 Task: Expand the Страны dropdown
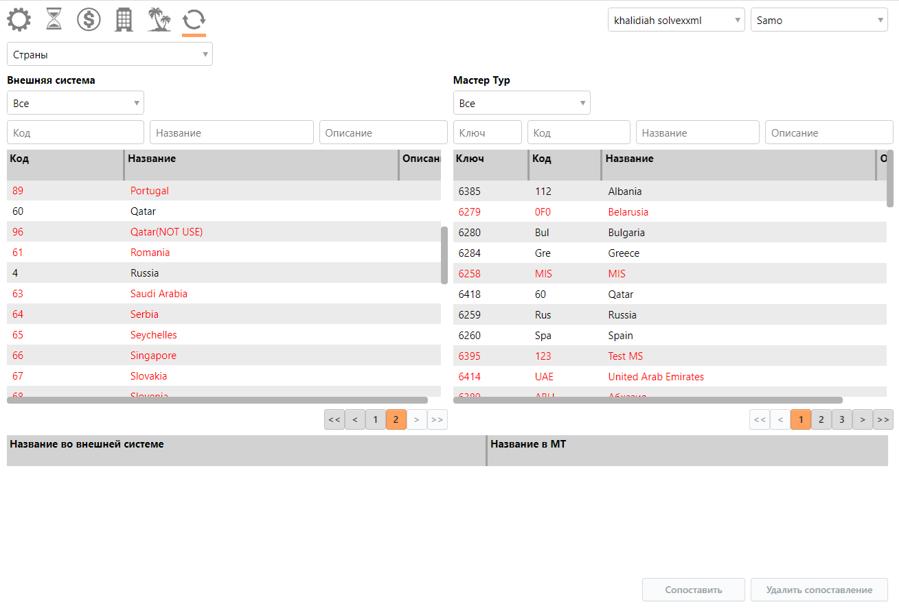[110, 54]
